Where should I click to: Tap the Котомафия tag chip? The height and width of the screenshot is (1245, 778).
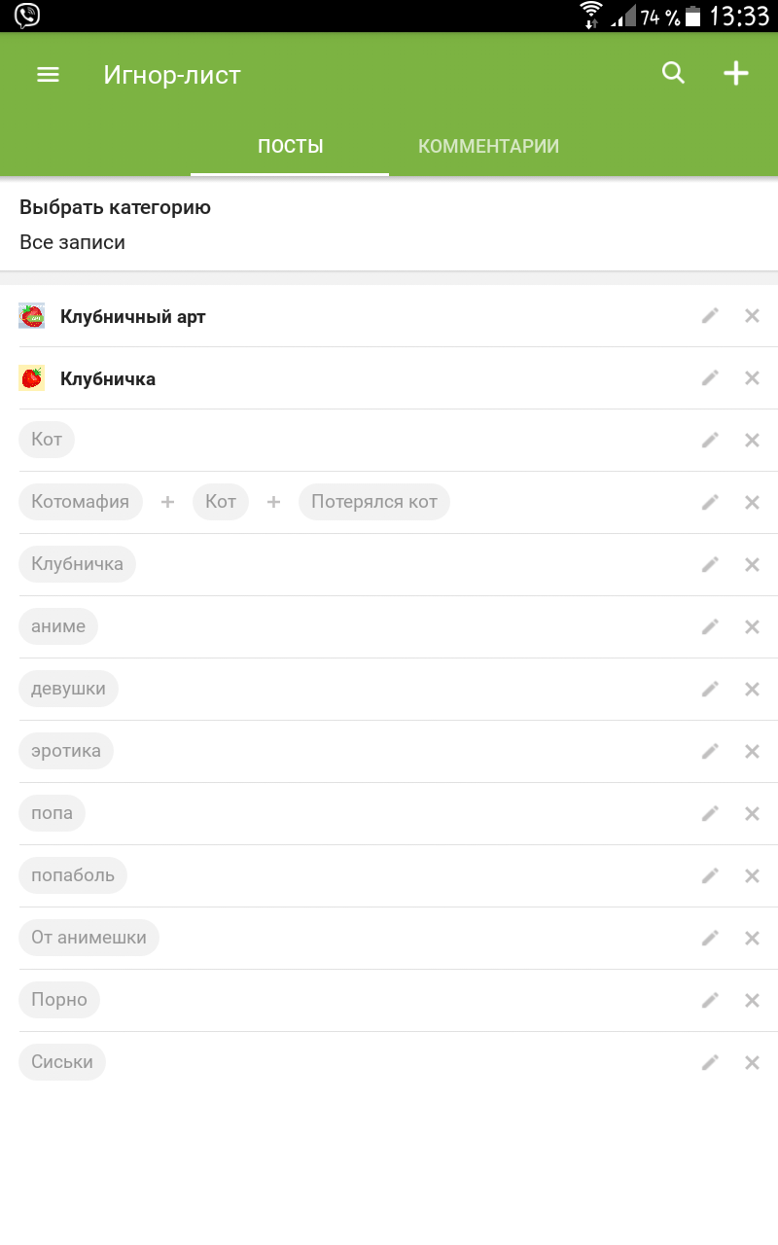(x=80, y=503)
